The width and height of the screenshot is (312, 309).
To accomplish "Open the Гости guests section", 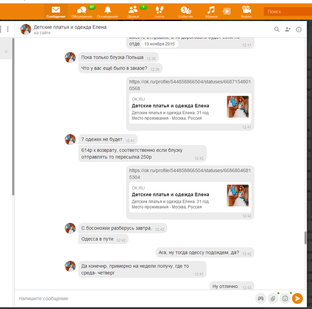I will pos(159,12).
